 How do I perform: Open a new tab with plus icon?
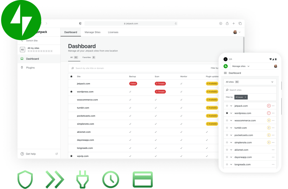234,23
